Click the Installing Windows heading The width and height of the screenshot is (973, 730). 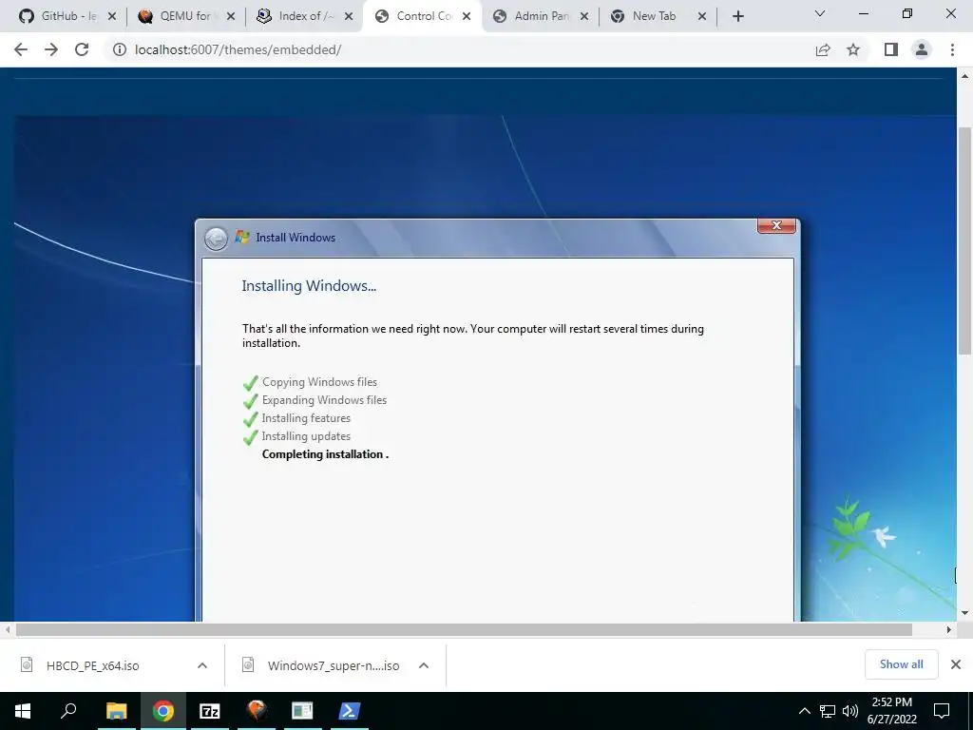tap(309, 286)
